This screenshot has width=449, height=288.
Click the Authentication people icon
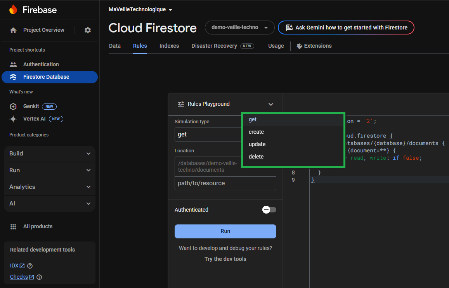pos(13,64)
